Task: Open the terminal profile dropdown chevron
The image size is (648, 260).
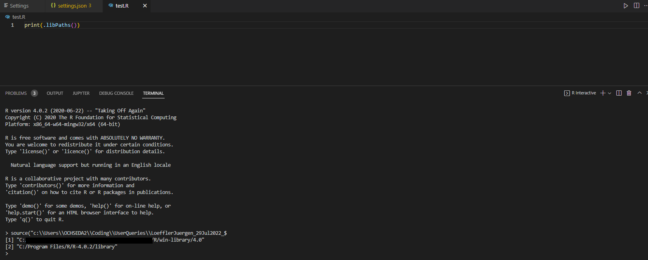Action: [x=609, y=92]
